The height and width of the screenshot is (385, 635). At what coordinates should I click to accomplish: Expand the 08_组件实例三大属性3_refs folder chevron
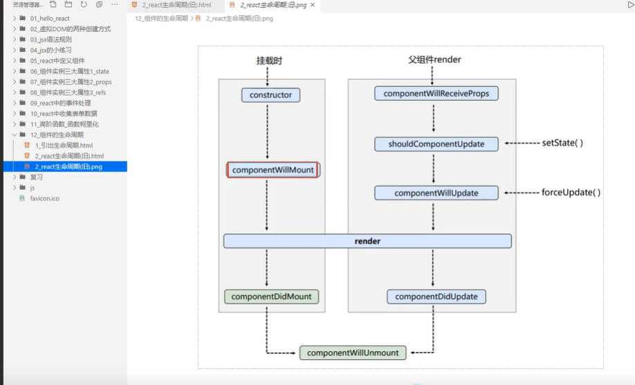coord(15,93)
